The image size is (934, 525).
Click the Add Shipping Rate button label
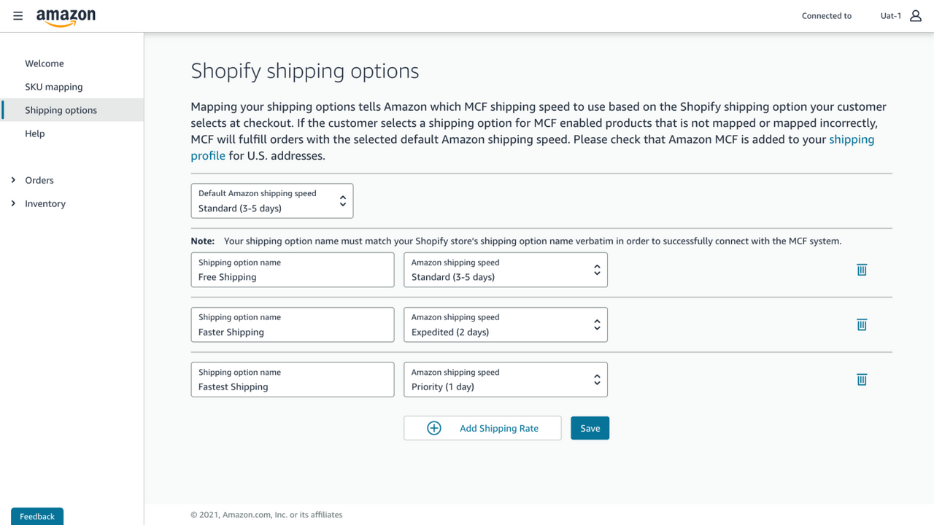pos(499,428)
